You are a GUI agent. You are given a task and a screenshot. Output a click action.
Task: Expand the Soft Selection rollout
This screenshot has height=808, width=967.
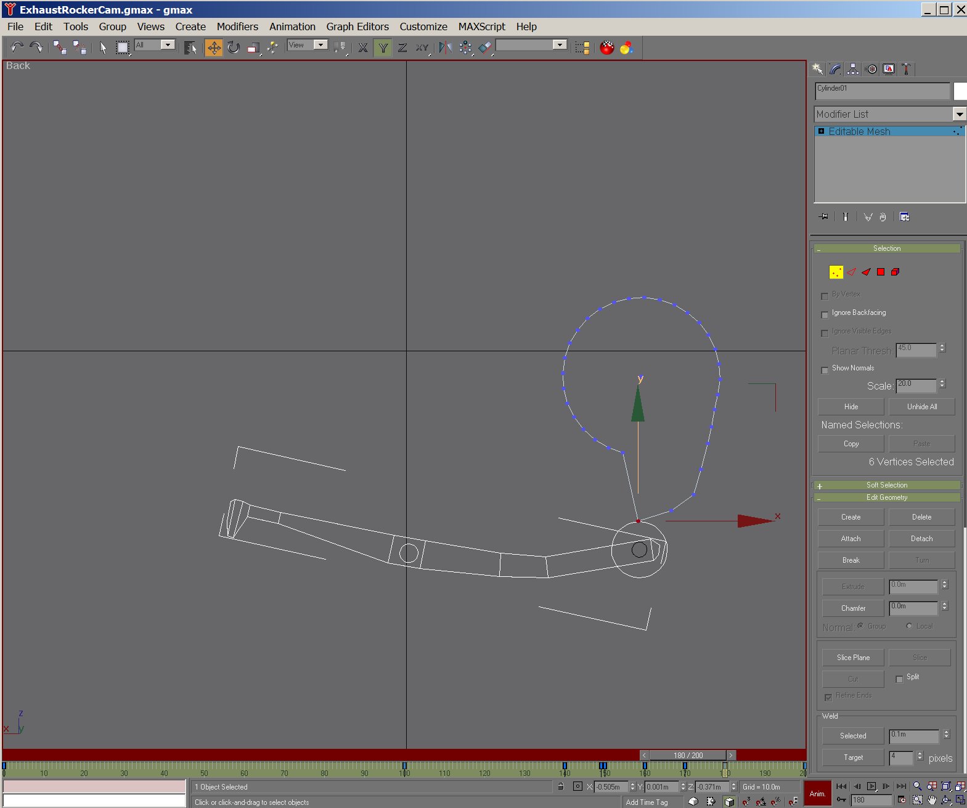[x=886, y=485]
